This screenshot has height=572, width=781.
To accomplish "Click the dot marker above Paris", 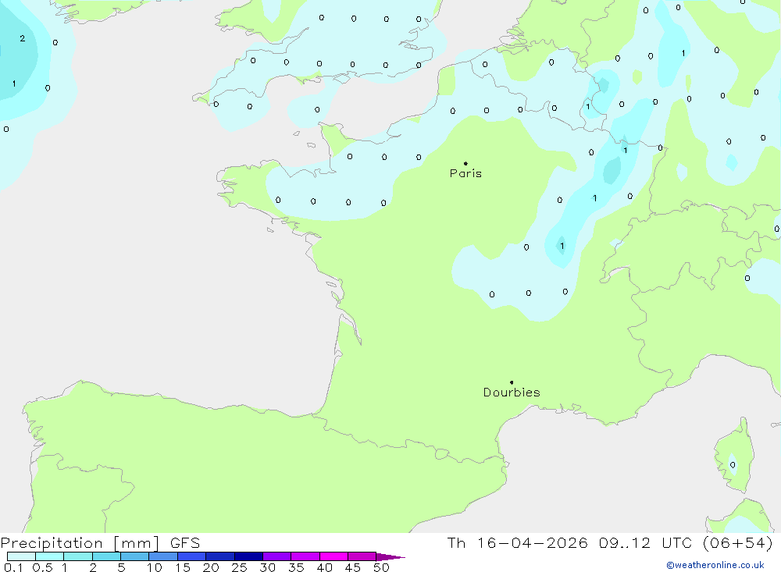I will [465, 163].
